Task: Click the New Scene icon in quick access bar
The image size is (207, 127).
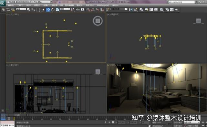Action: (x=8, y=2)
